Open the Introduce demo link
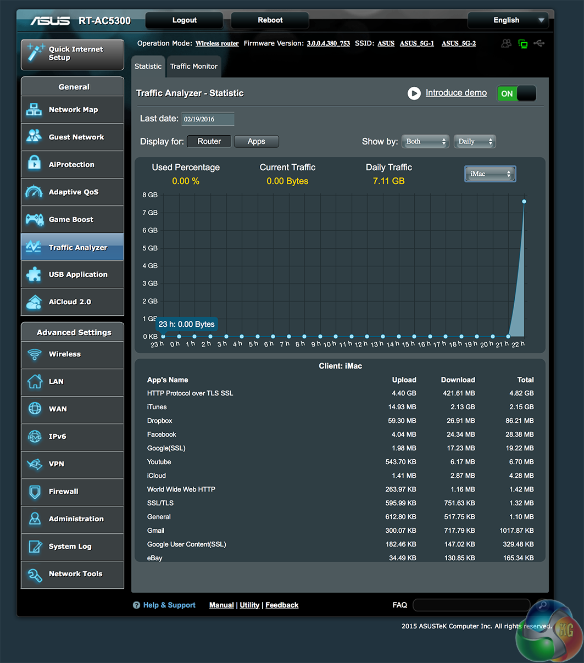 456,93
